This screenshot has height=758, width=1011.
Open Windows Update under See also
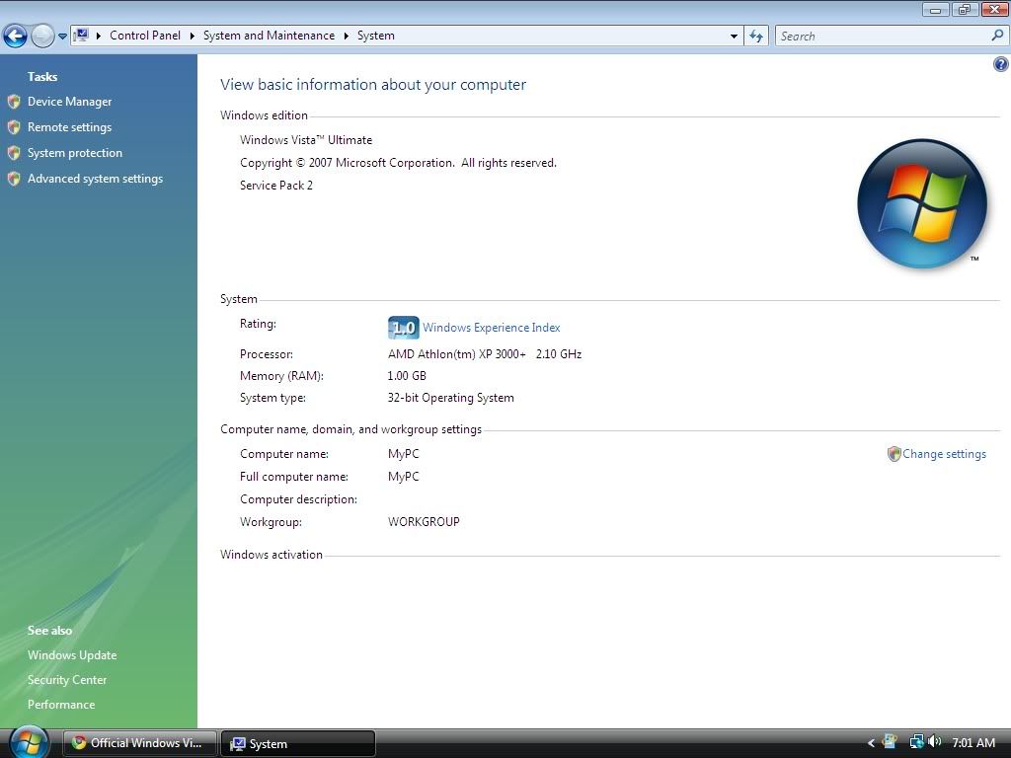click(x=72, y=655)
